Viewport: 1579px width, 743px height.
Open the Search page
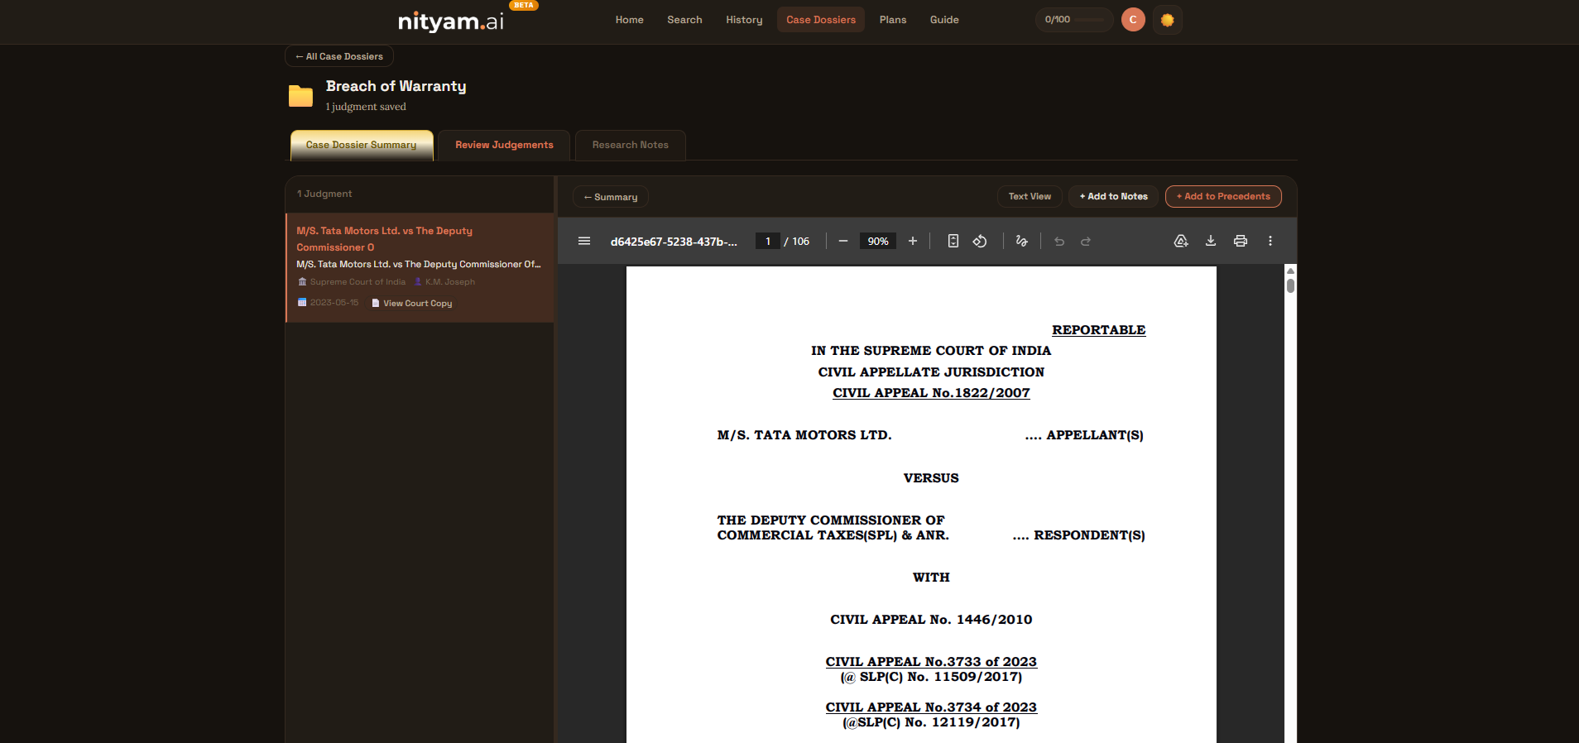pos(684,20)
